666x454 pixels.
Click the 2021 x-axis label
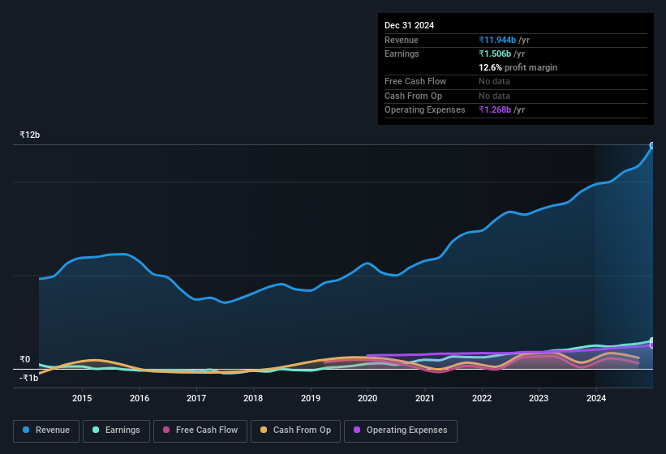(x=425, y=398)
